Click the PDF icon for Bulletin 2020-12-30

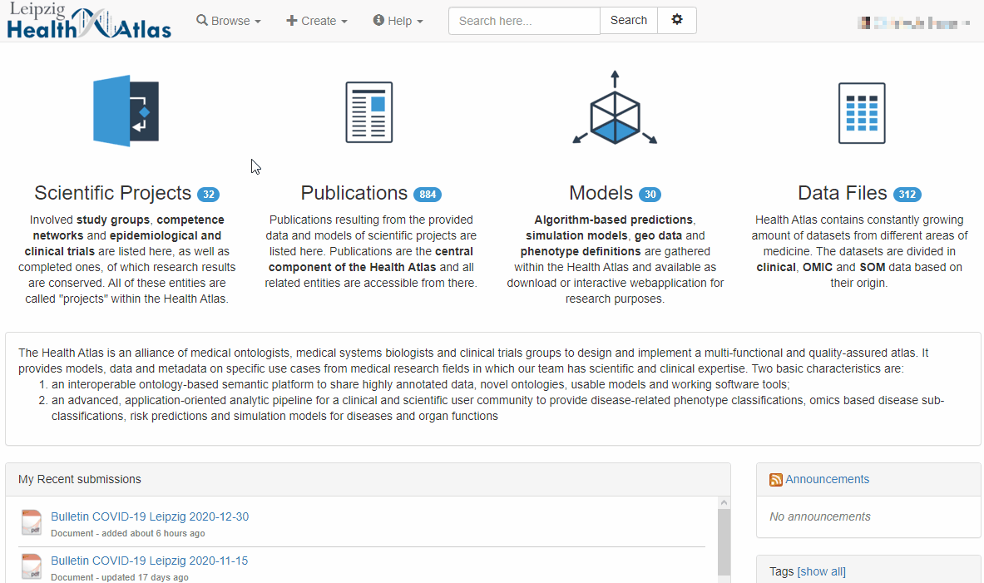point(32,522)
